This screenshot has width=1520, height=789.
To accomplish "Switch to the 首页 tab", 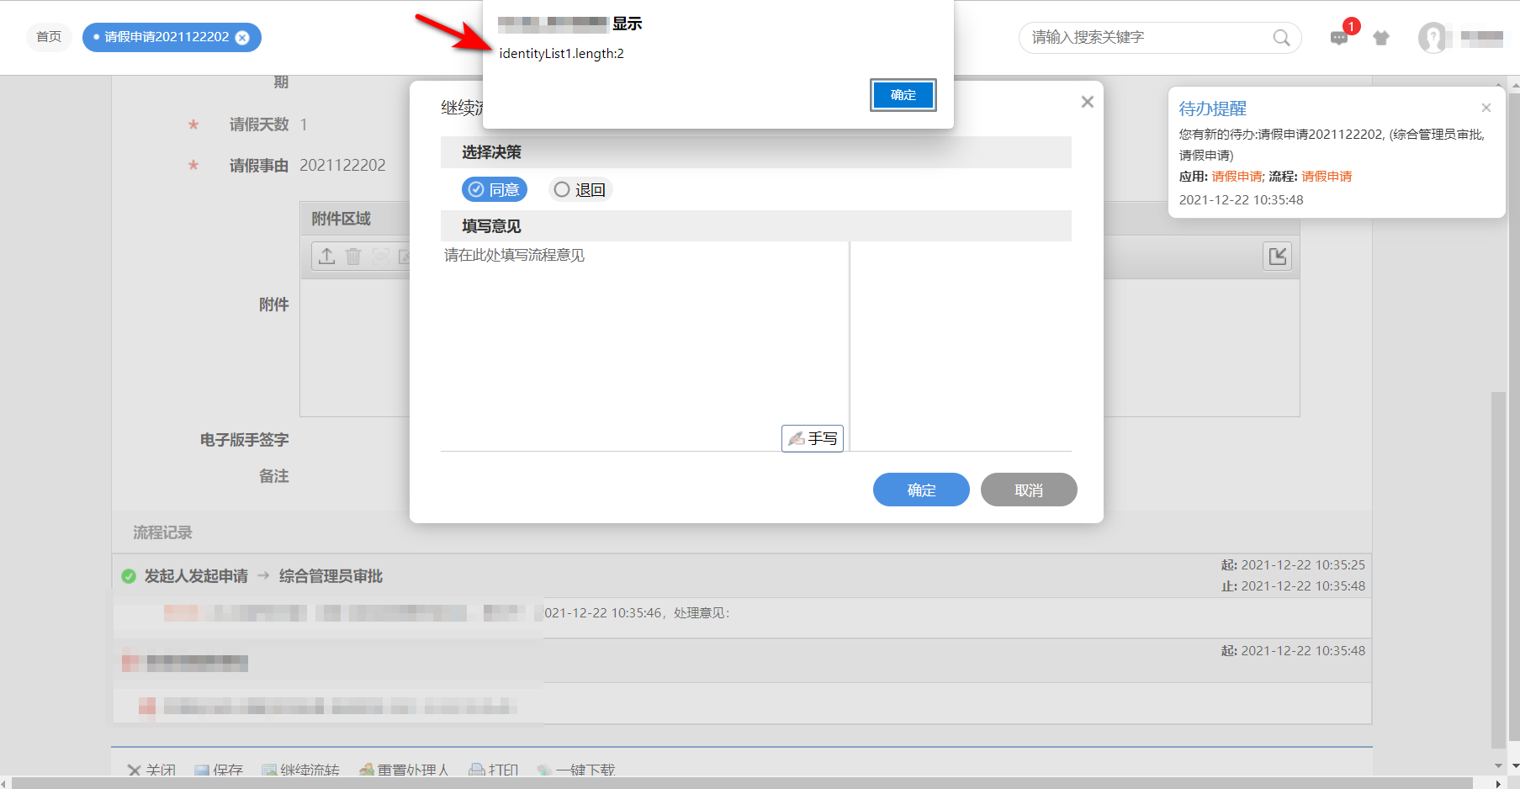I will (x=49, y=37).
